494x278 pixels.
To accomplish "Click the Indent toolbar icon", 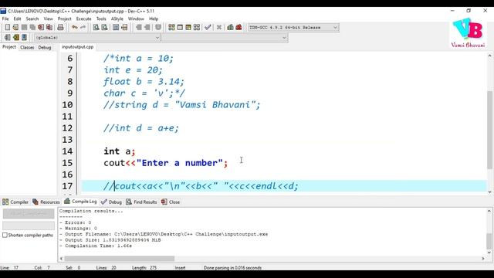I will pyautogui.click(x=139, y=28).
